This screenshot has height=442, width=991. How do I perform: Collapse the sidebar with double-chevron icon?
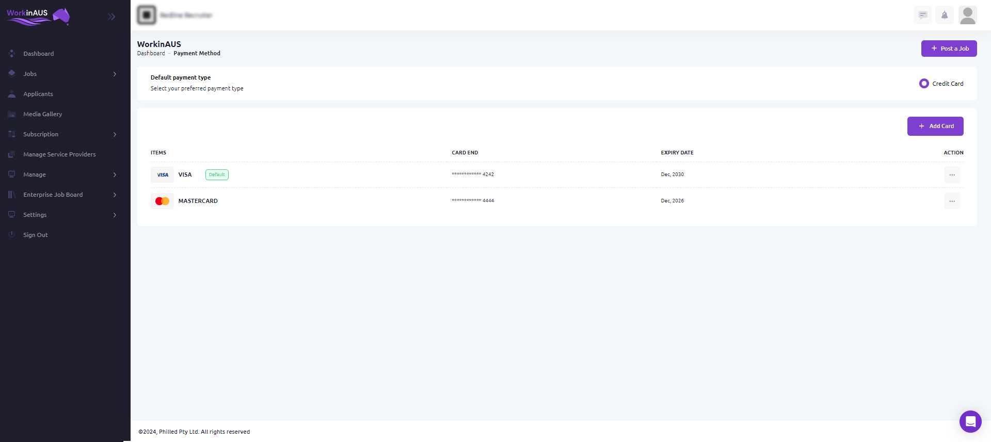pos(111,17)
